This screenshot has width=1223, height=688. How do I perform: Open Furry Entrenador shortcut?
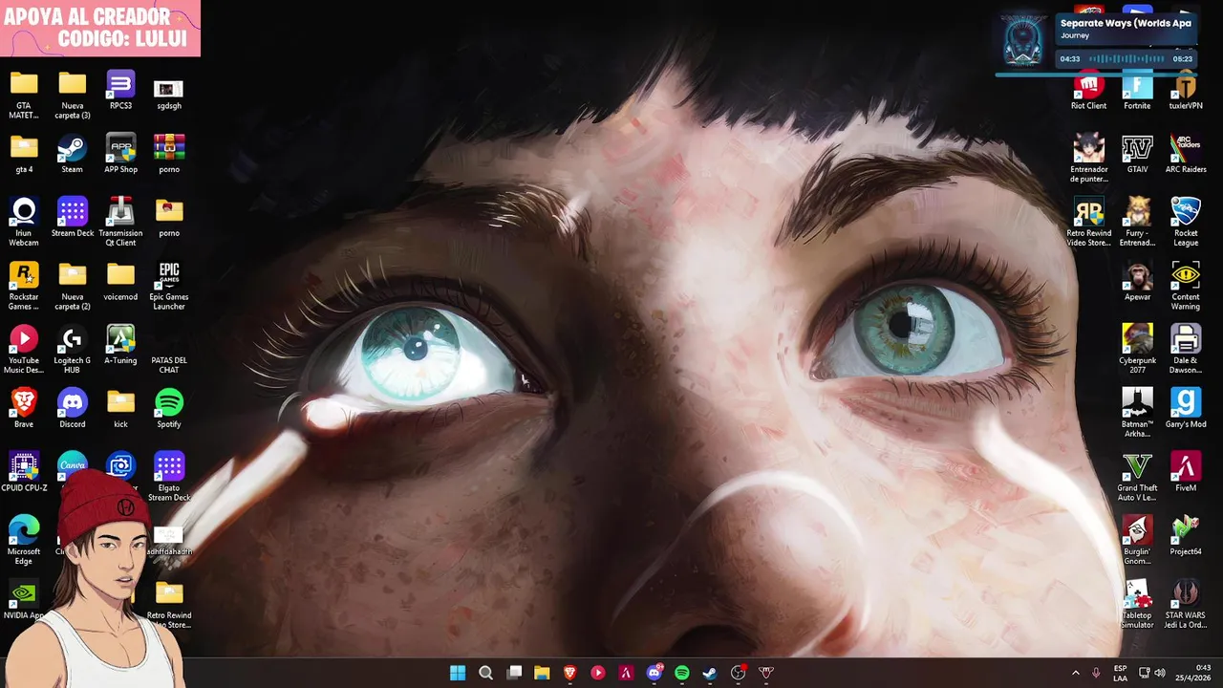[1137, 223]
